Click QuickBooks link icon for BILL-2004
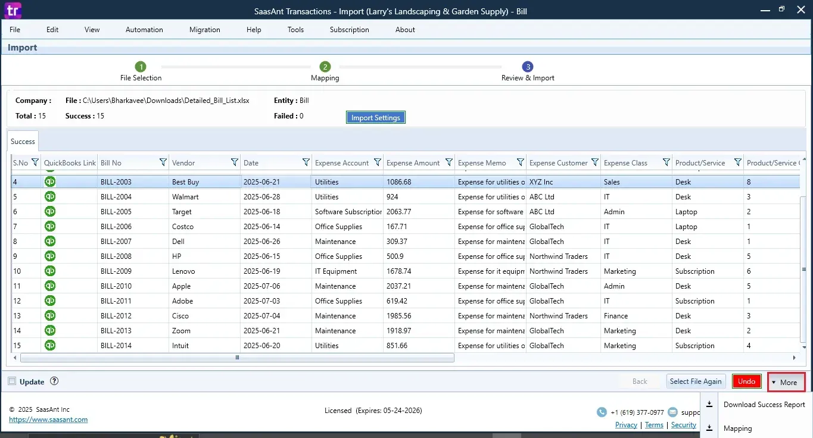Screen dimensions: 813x438 tap(50, 196)
